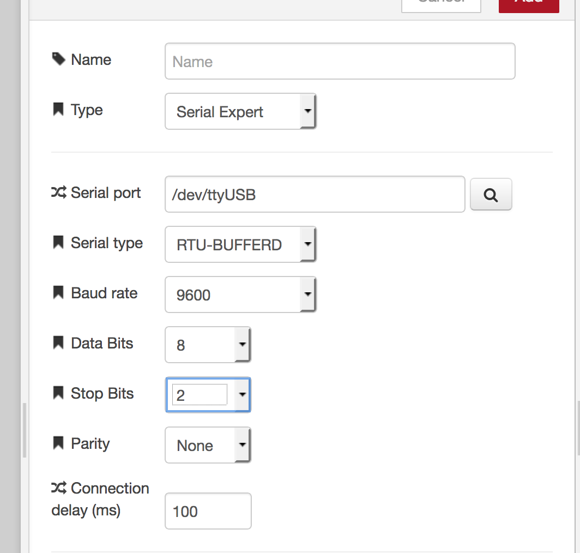Viewport: 580px width, 553px height.
Task: Click inside the Name text field
Action: click(338, 61)
